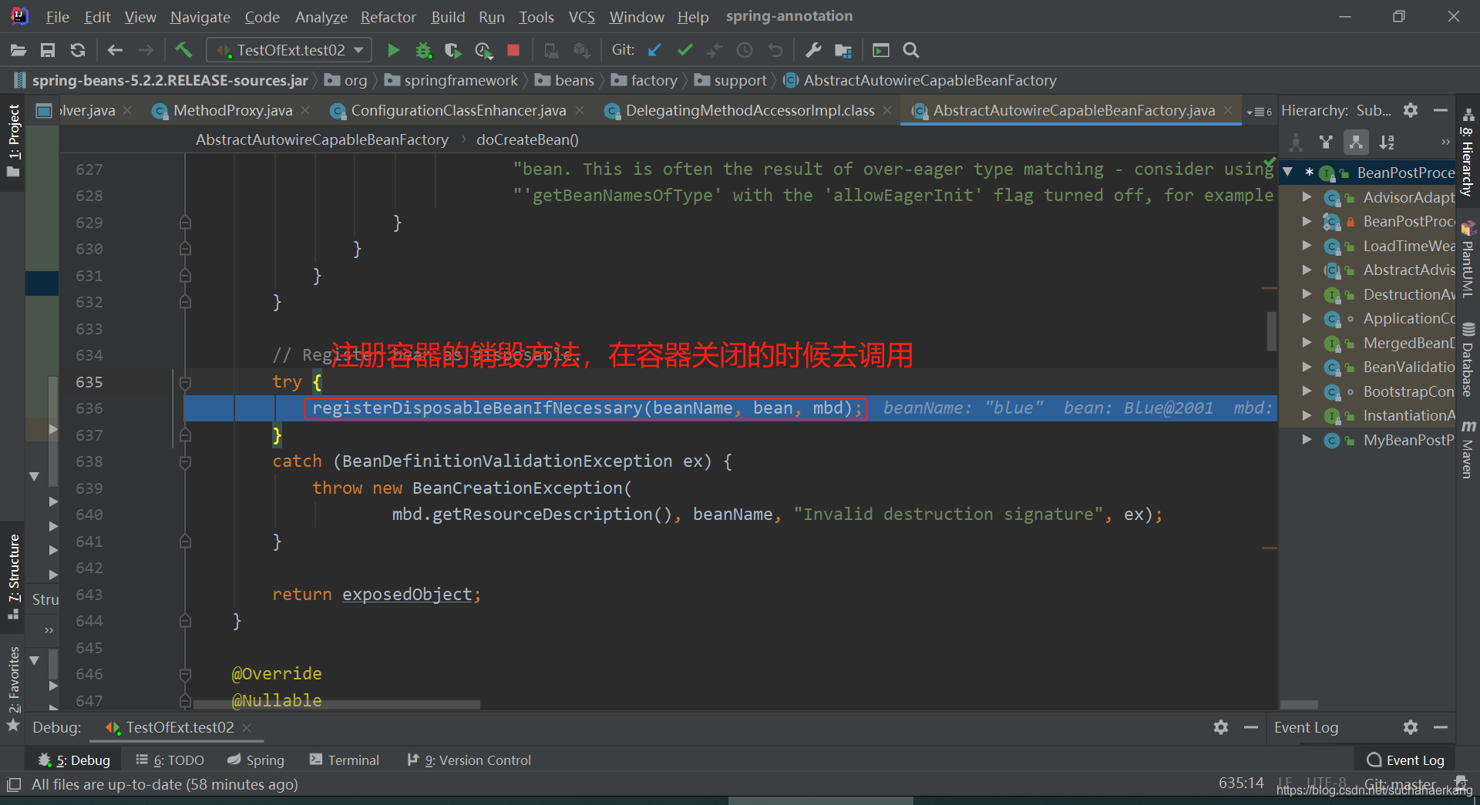
Task: Select InstantiationA in the hierarchy tree
Action: pyautogui.click(x=1408, y=415)
